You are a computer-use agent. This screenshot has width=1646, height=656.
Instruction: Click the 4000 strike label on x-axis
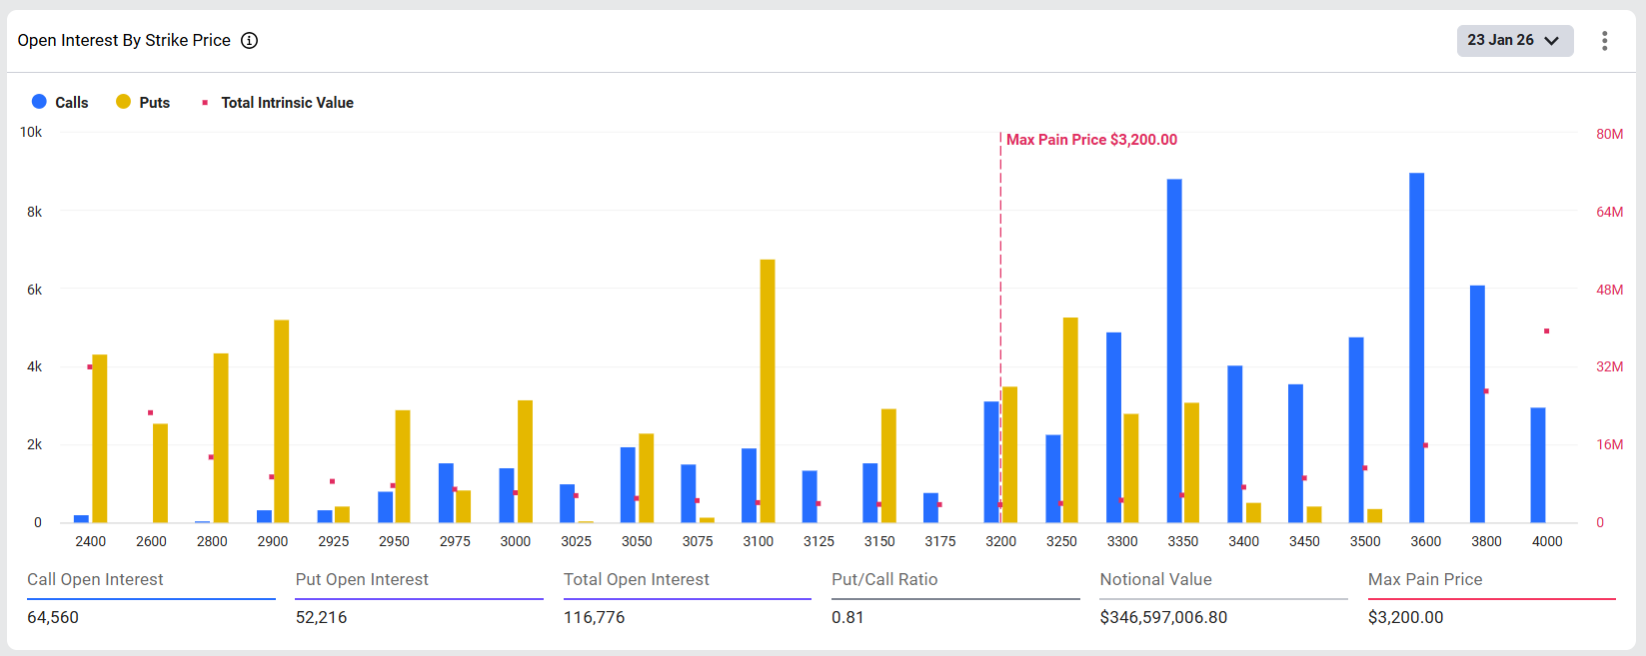point(1547,541)
